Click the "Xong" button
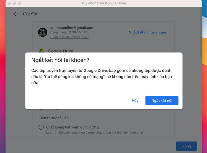 click(x=187, y=146)
